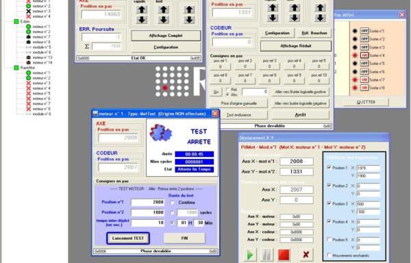
Task: Select RackMot moteur n° 4 in the tree
Action: pos(41,88)
